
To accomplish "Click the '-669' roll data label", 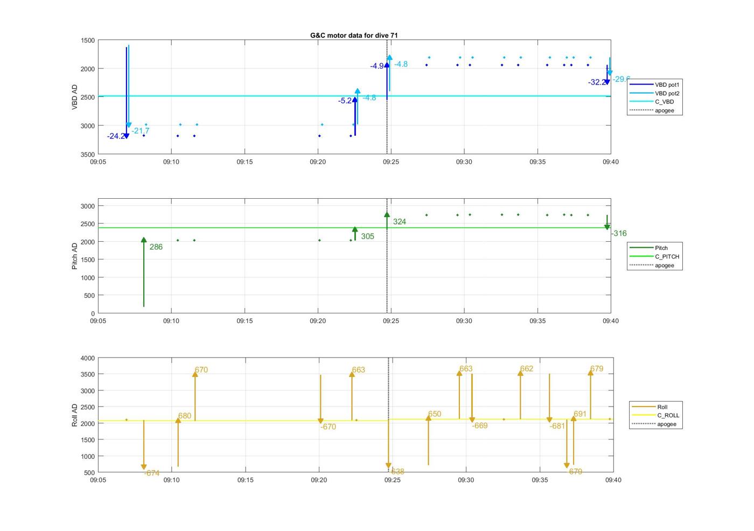I will (x=480, y=426).
